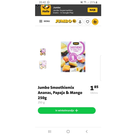136x136 pixels.
Task: Tap the main Smoothiemix product image
Action: [x=73, y=57]
